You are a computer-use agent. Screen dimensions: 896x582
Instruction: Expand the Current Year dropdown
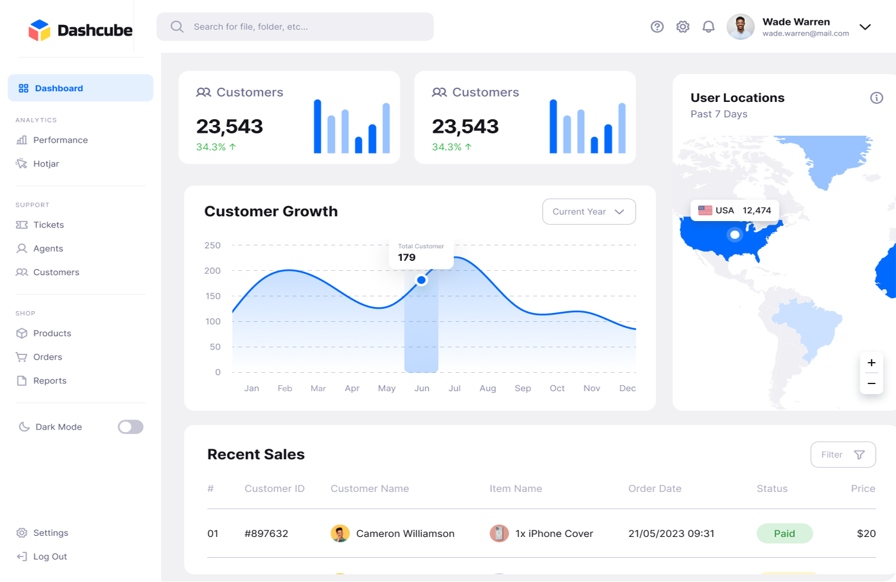click(589, 212)
